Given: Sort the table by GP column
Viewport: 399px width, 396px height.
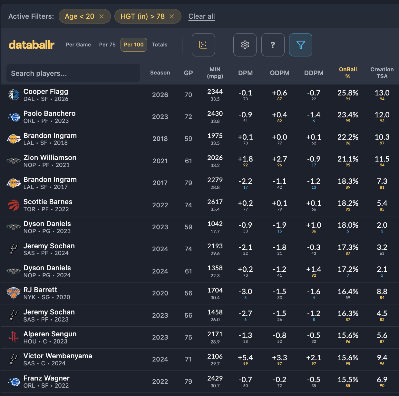Looking at the screenshot, I should (x=189, y=73).
